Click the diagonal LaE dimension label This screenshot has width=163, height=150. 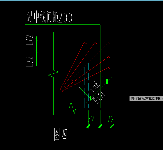tap(95, 86)
